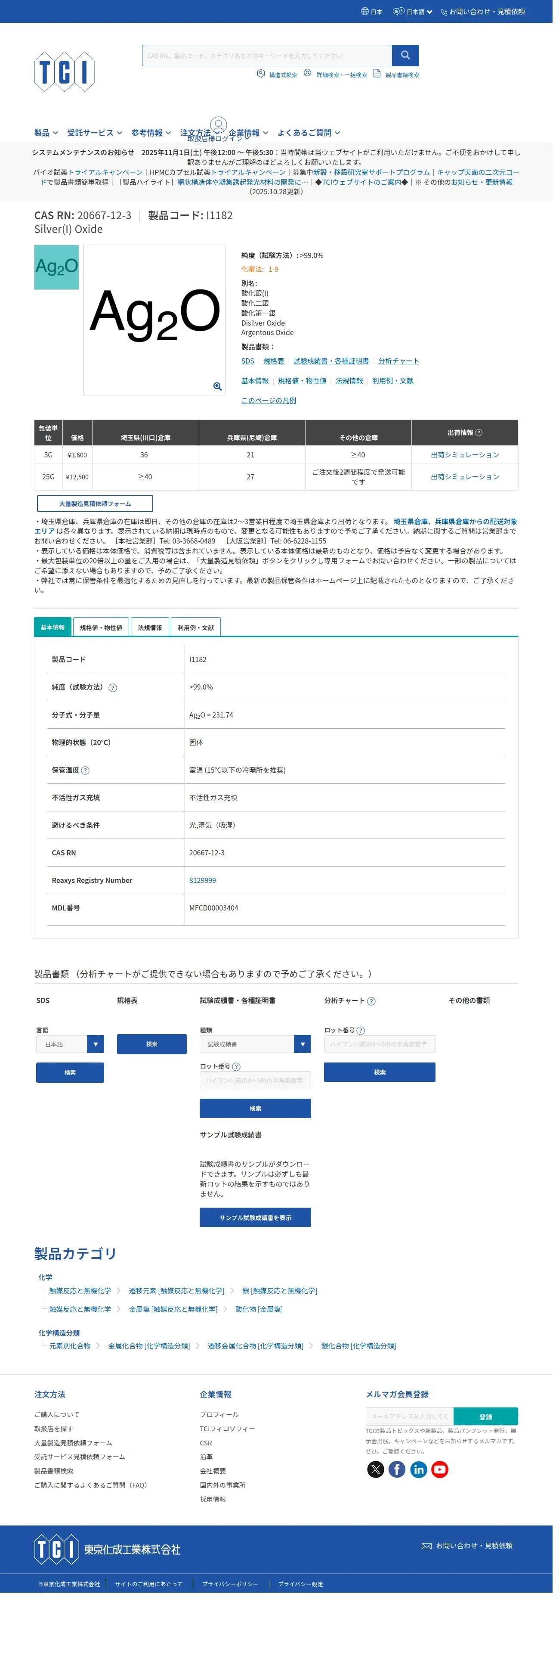The width and height of the screenshot is (559, 1659).
Task: Open structure search (構造式検索) icon
Action: pyautogui.click(x=261, y=73)
